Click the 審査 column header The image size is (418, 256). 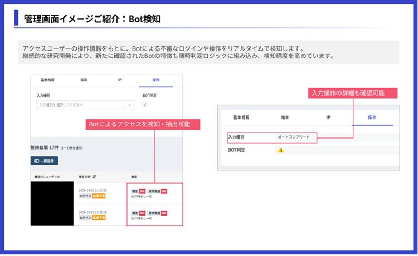[134, 177]
